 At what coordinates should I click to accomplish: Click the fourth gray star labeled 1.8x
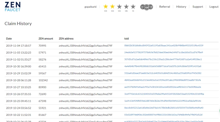[126, 6]
